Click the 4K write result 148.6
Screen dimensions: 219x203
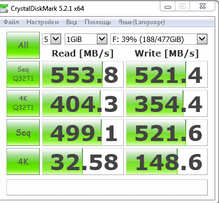click(x=167, y=162)
